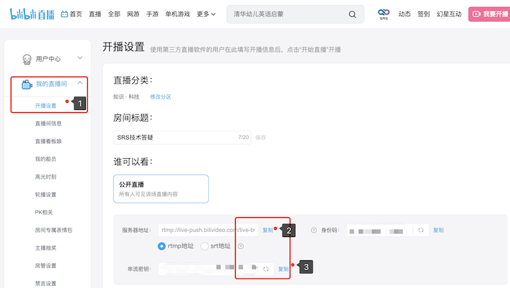Click the help icon before 身份码 label

tap(314, 230)
